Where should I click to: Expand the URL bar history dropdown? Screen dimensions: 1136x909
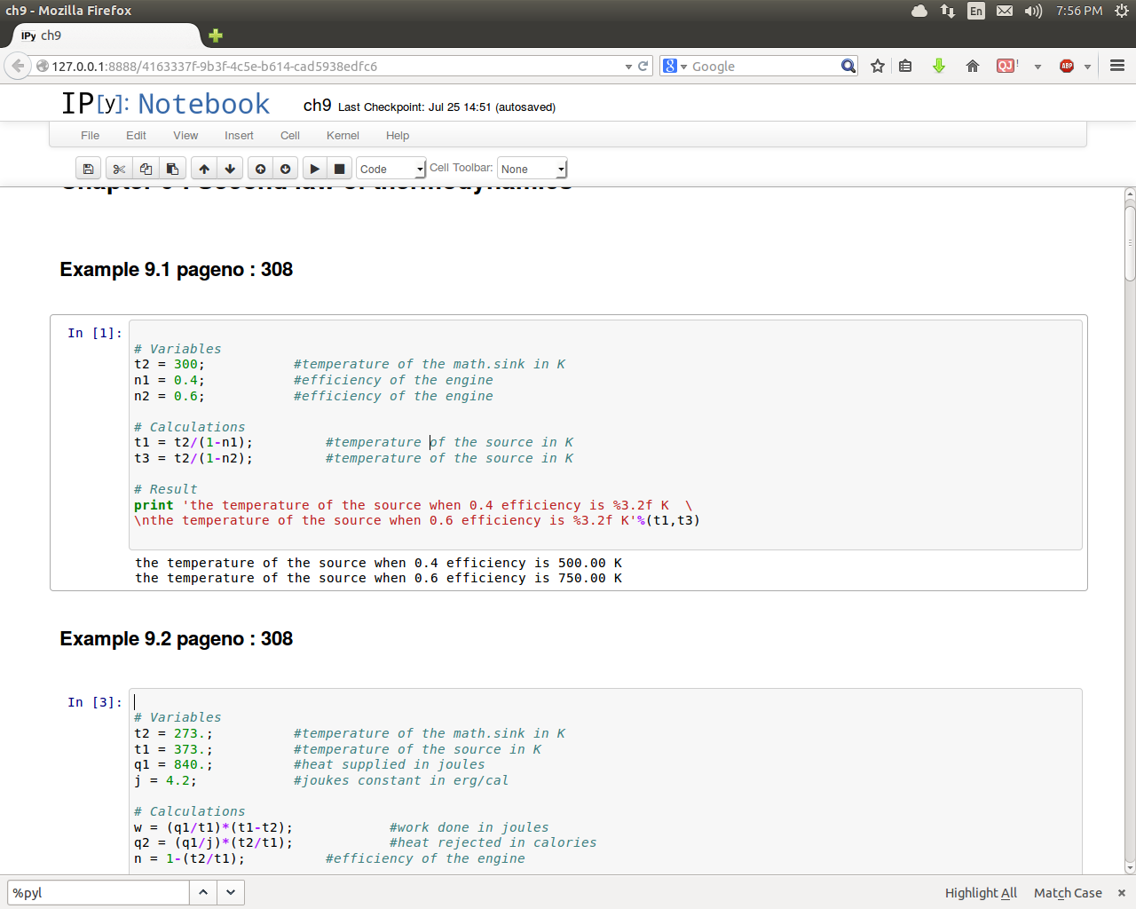coord(628,67)
